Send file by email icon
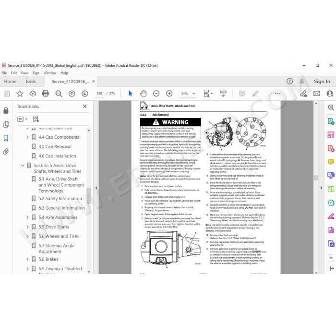Viewport: 336px width, 336px height. click(317, 94)
